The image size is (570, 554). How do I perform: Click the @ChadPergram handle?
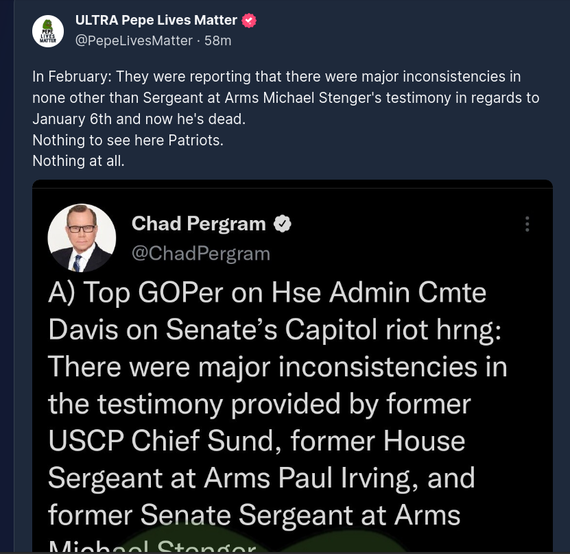click(200, 254)
